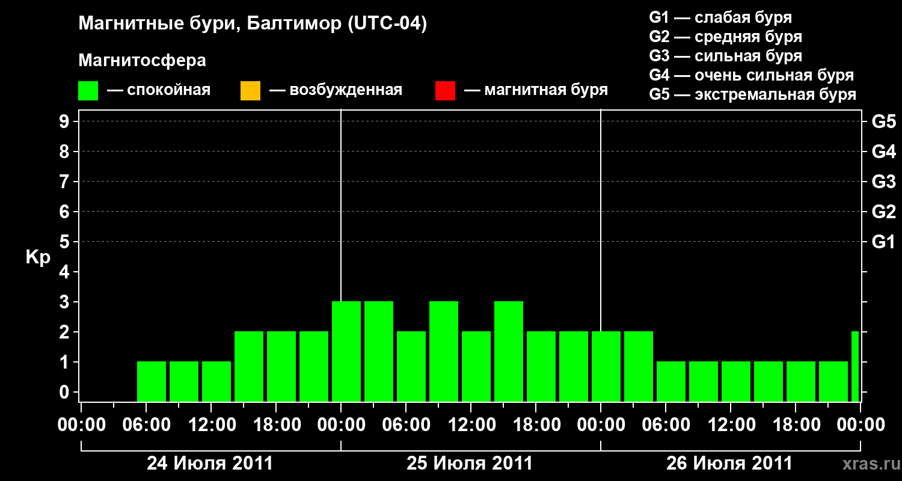This screenshot has height=481, width=902.
Task: Click legend line 'G3 — сильная буря'
Action: 725,56
